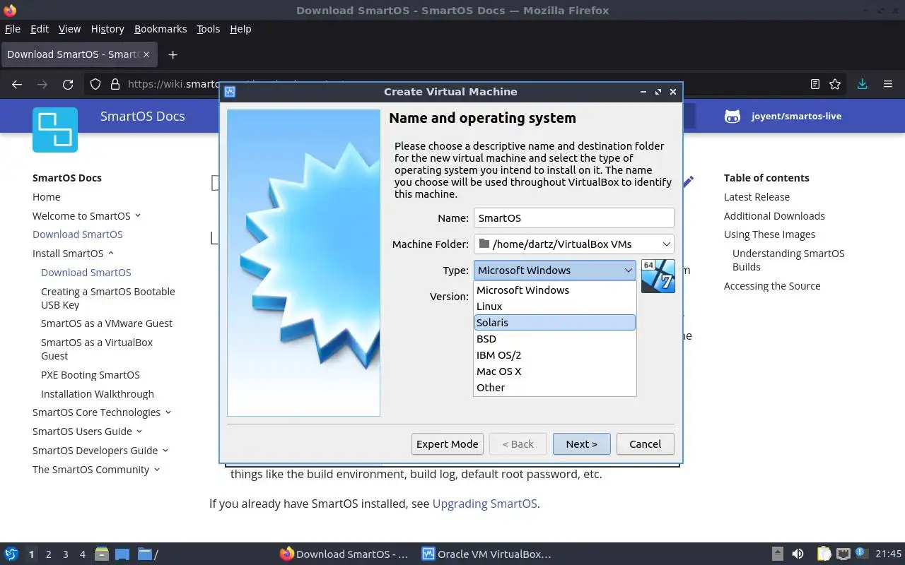
Task: Go to Latest Release in table of contents
Action: coord(757,197)
